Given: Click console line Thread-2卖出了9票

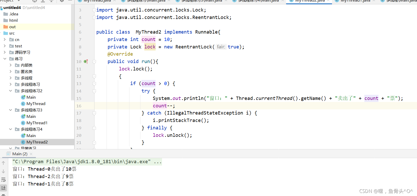Looking at the screenshot, I should point(43,177).
